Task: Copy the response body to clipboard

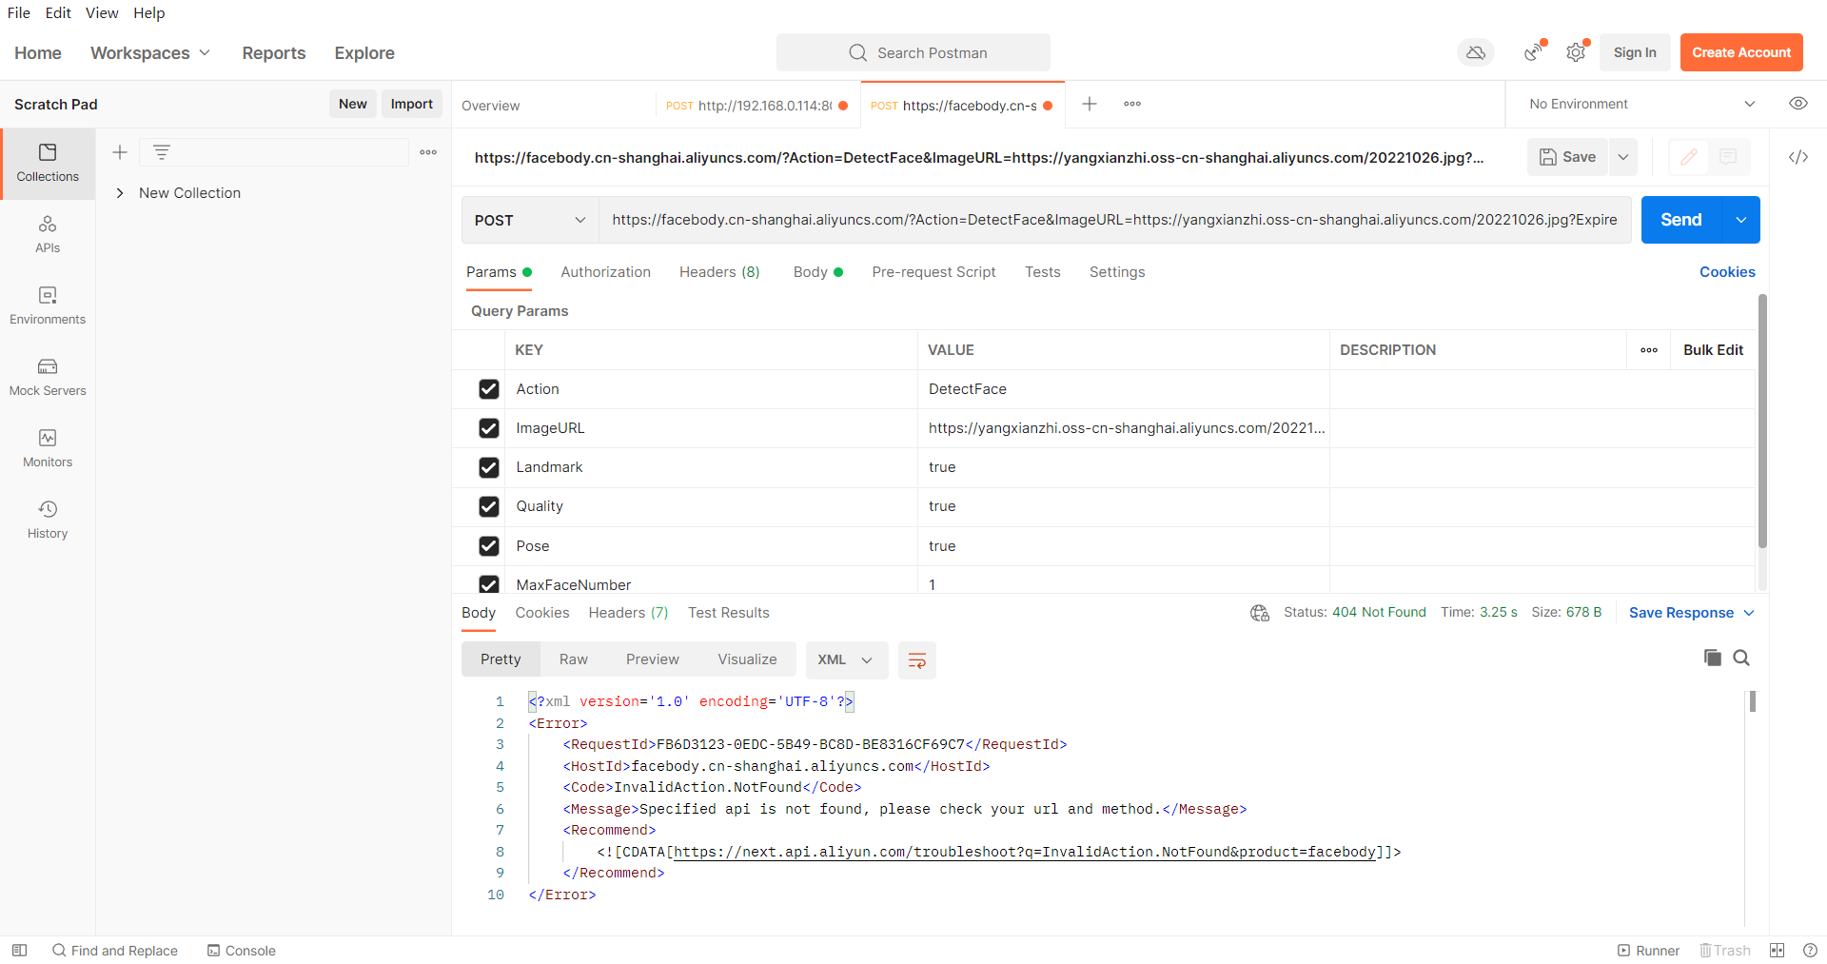Action: coord(1712,658)
